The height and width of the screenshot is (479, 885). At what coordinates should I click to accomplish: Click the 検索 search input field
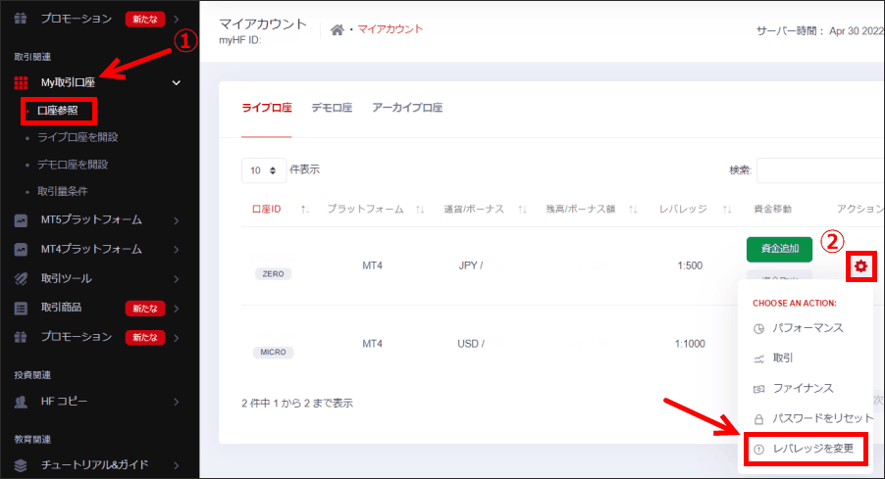coord(819,170)
